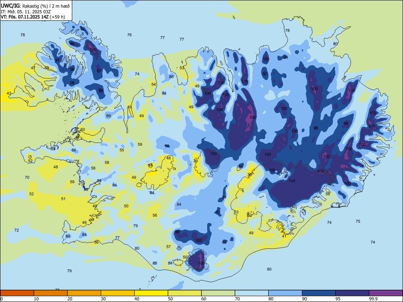Image resolution: width=403 pixels, height=302 pixels.
Task: Click the 40–50 bright yellow legend swatch
Action: 151,293
